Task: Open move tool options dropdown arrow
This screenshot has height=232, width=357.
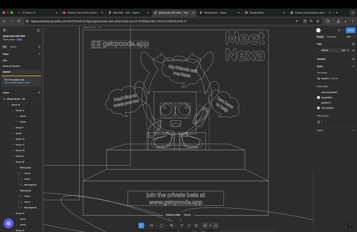Action: click(x=146, y=226)
